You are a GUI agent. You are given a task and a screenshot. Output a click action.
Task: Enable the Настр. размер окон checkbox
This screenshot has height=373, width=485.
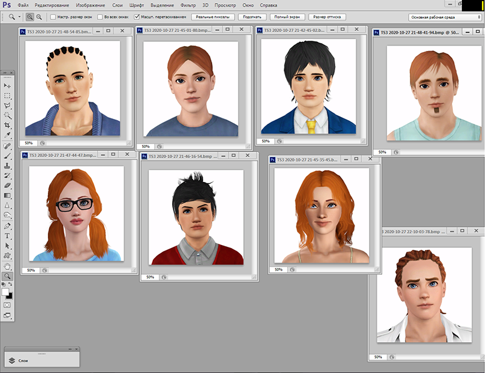[x=53, y=17]
